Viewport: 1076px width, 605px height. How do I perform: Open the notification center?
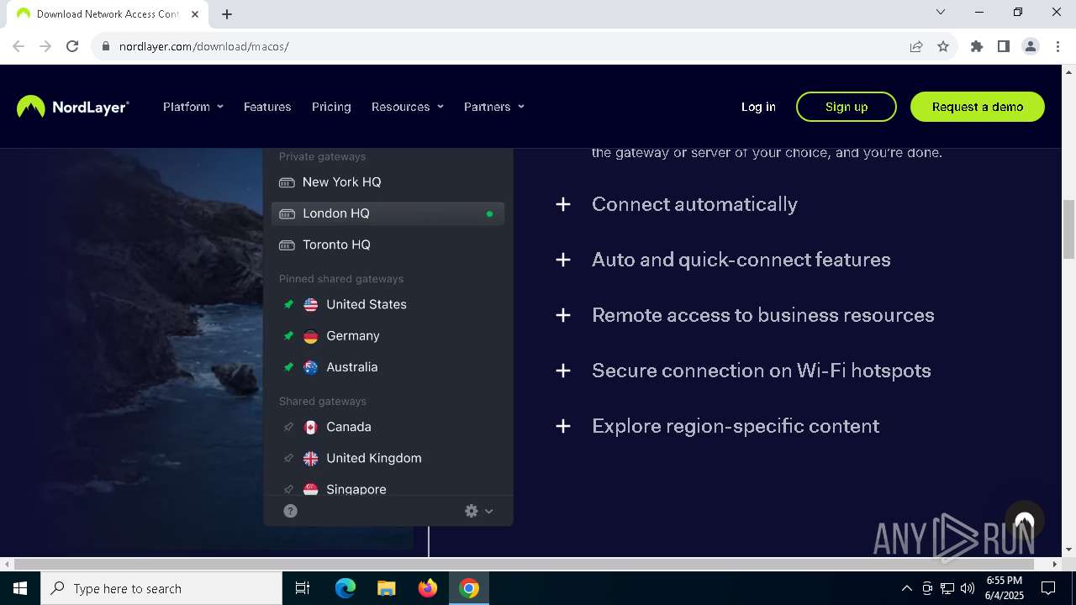point(1048,588)
